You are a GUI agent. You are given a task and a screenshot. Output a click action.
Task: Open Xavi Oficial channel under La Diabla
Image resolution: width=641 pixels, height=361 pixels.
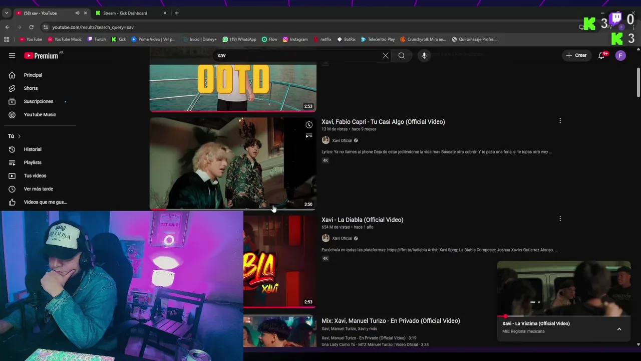pos(342,238)
